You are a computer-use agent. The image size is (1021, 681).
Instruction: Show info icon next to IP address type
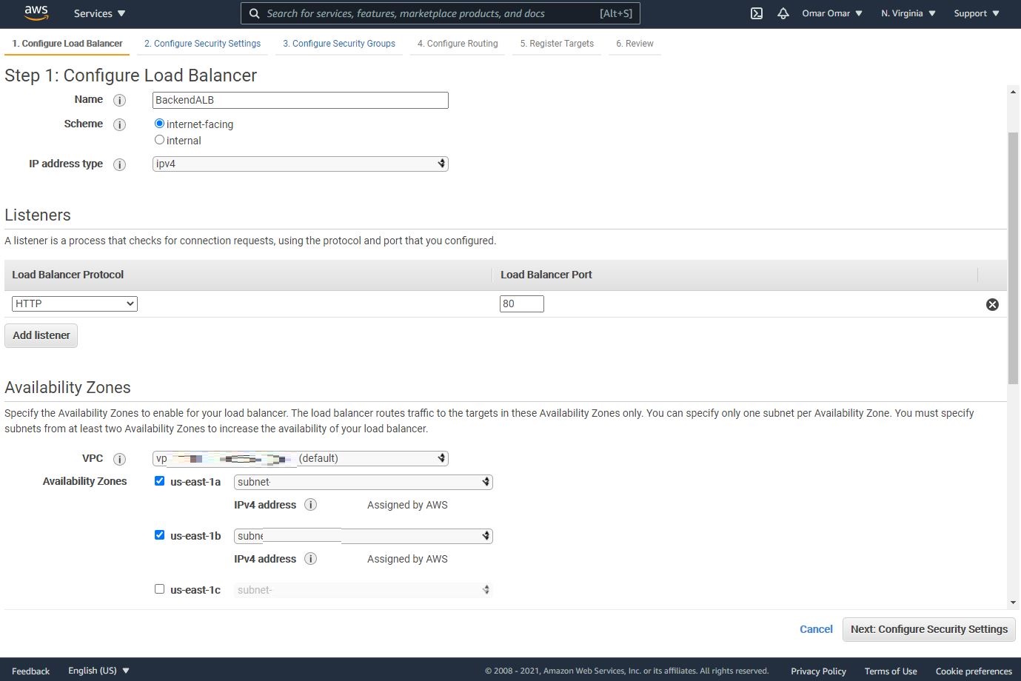coord(119,164)
